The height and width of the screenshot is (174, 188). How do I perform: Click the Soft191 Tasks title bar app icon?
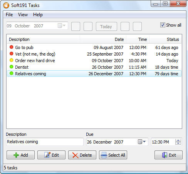pyautogui.click(x=6, y=5)
